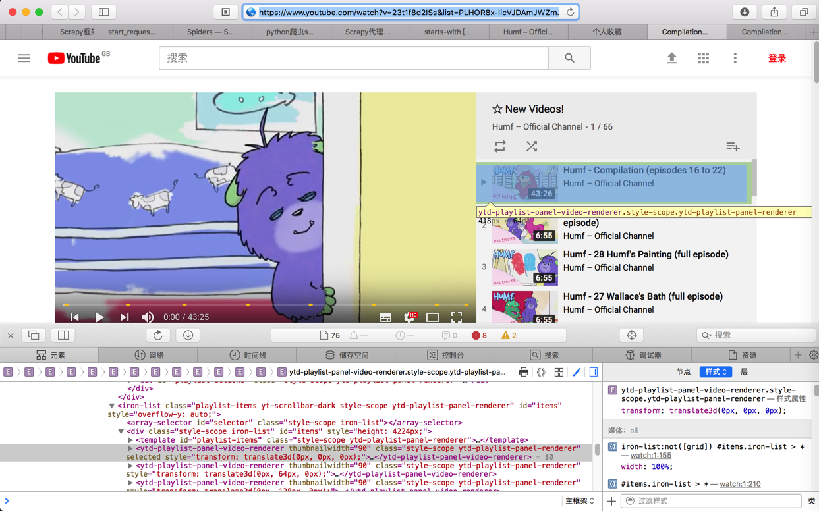The height and width of the screenshot is (511, 819).
Task: Toggle the classes button in styles filter
Action: pos(811,501)
